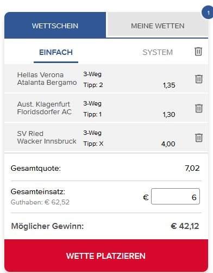Click the Gesamtquote value 7,02
213x273 pixels.
[x=192, y=168]
